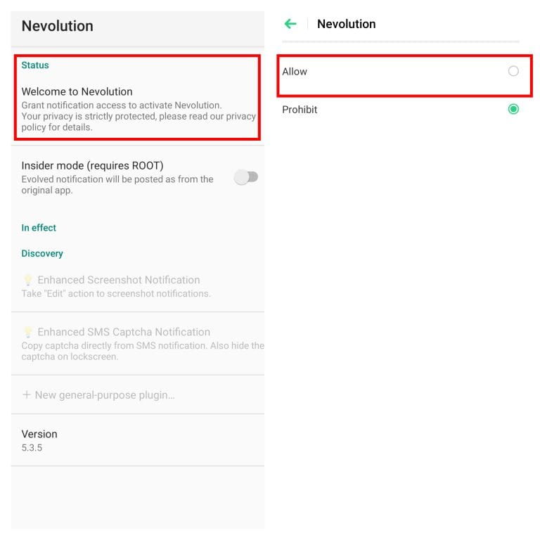Click the Discovery section header
Image resolution: width=540 pixels, height=540 pixels.
(42, 253)
